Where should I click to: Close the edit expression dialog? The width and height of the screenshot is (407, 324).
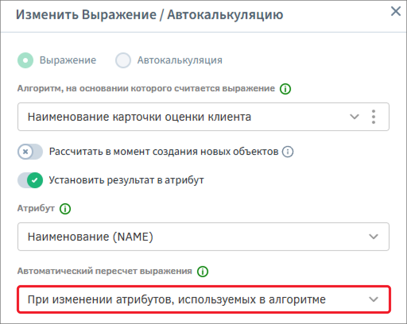coord(396,12)
